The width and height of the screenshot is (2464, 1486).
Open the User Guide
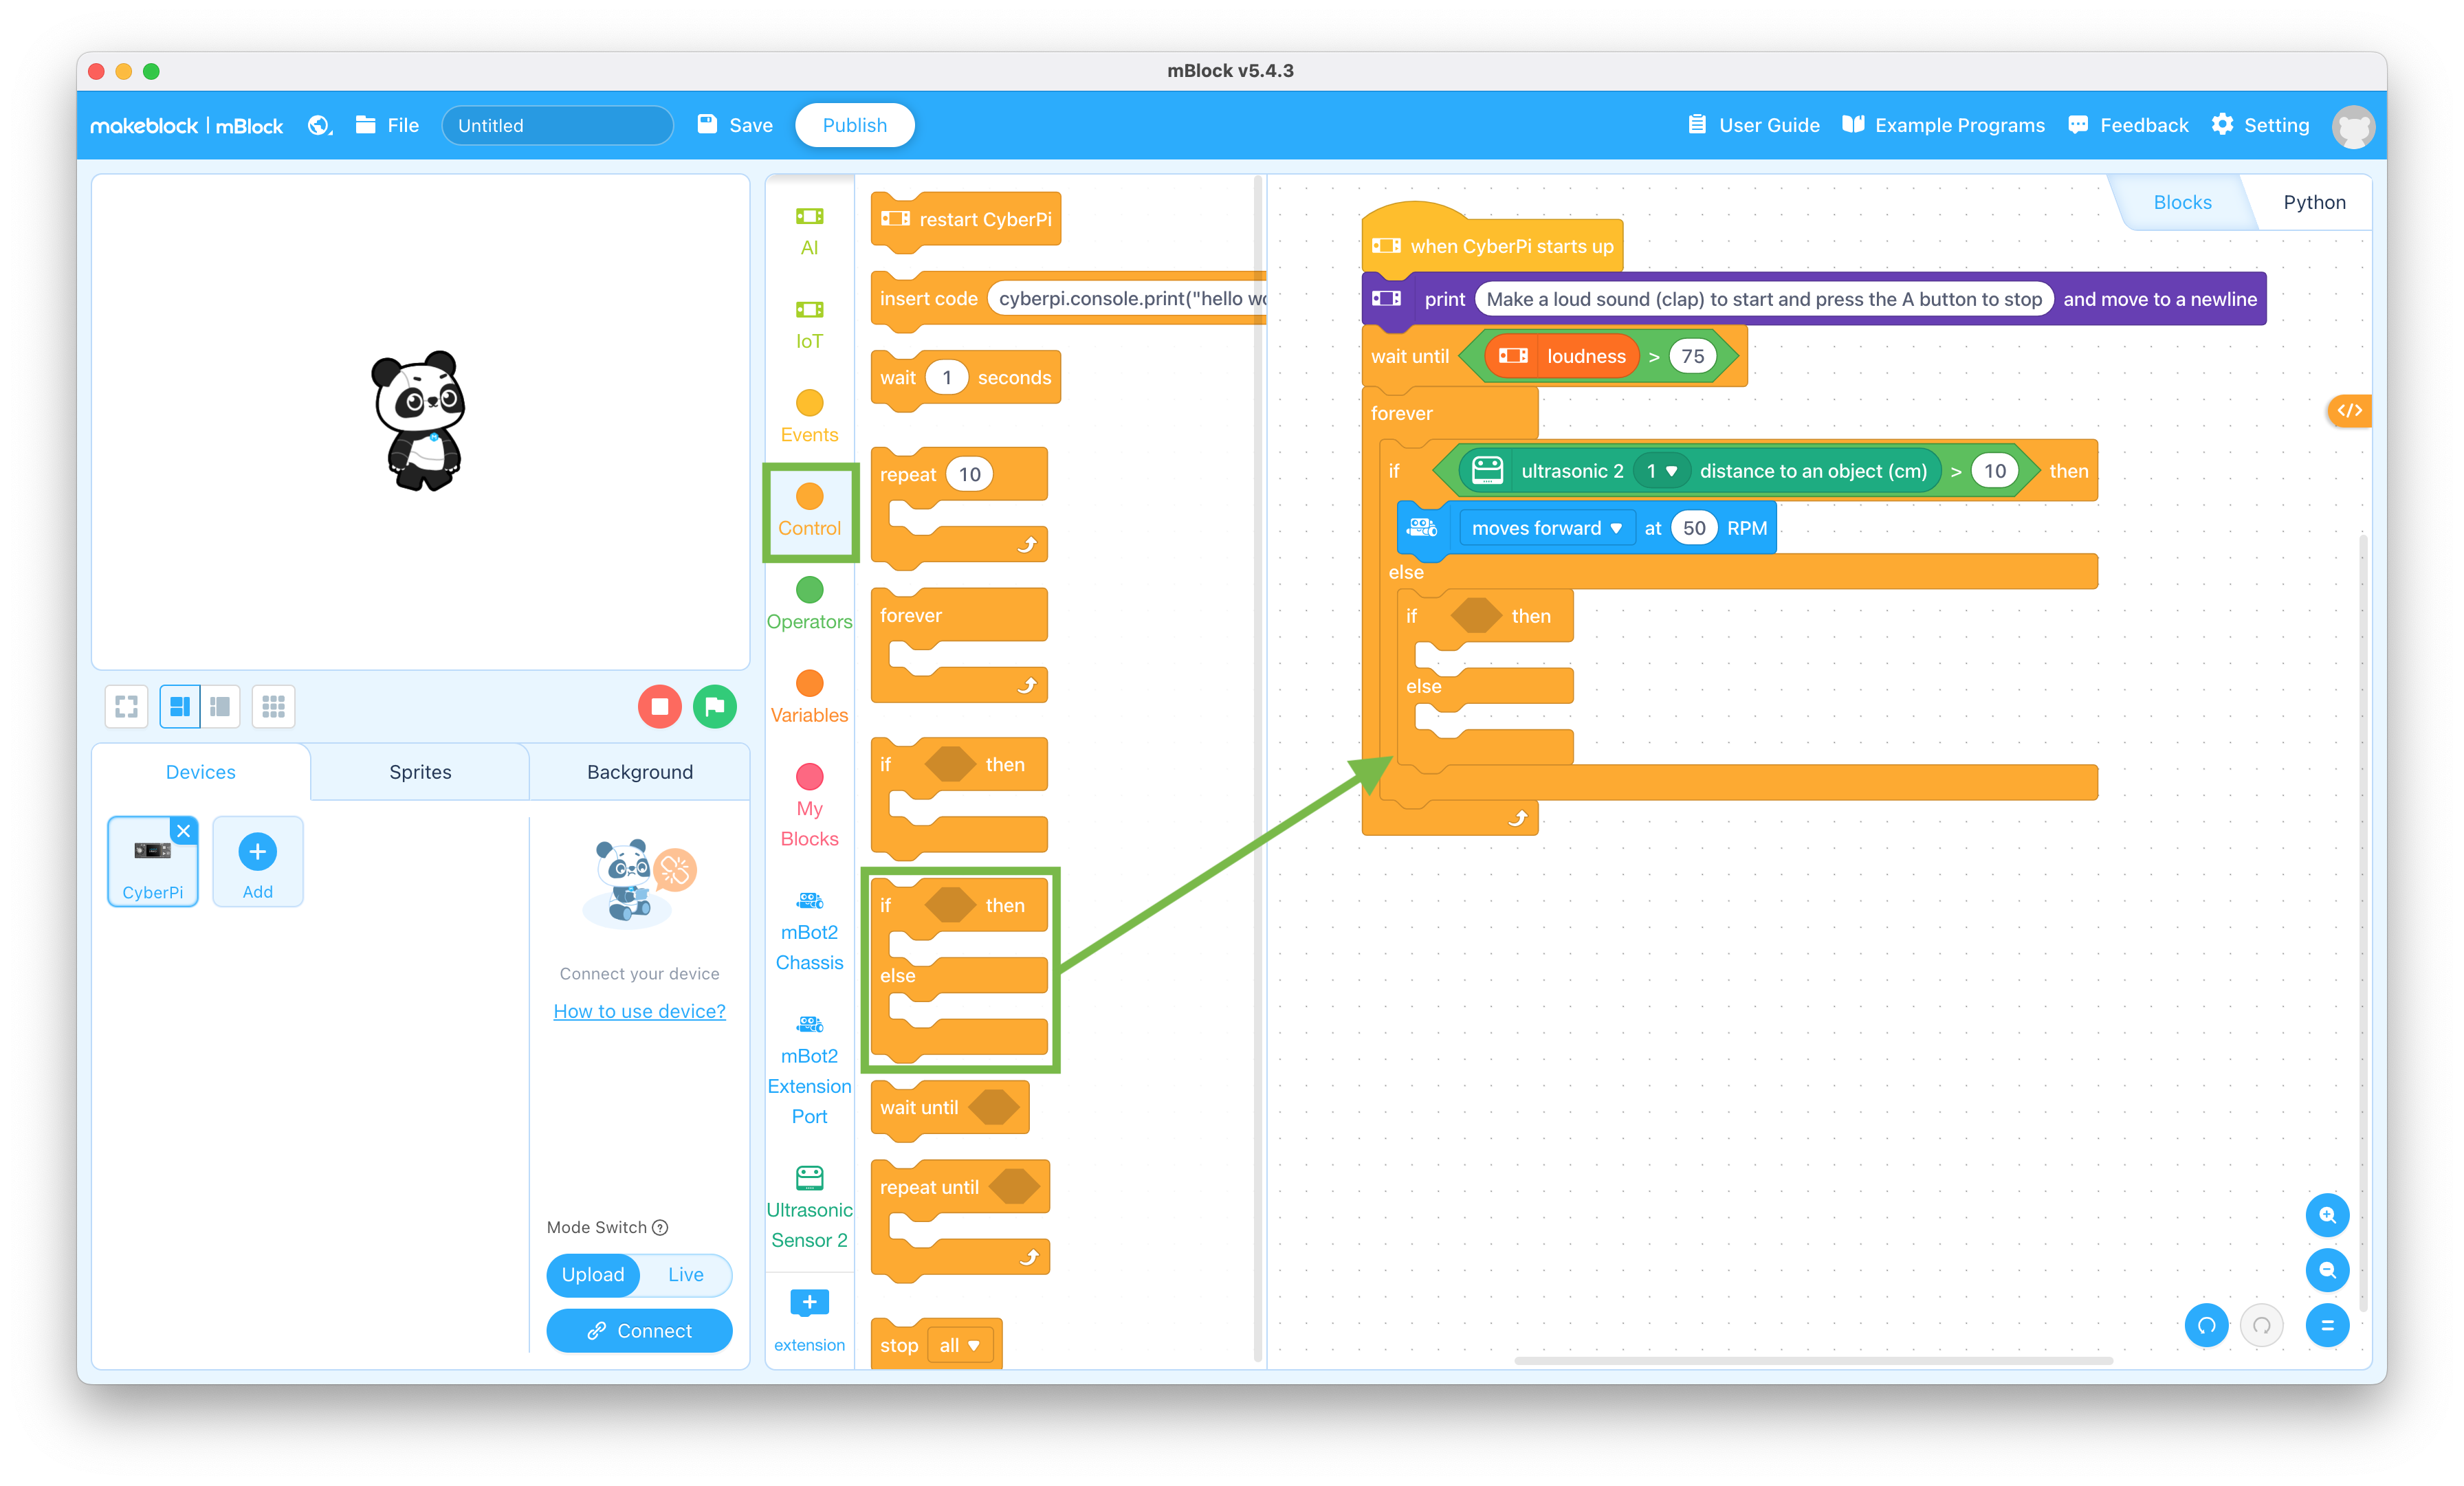(x=1753, y=125)
